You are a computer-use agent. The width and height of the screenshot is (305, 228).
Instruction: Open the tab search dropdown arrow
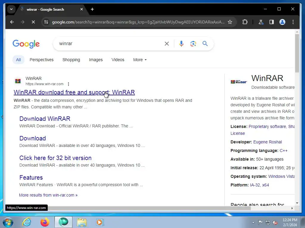[x=11, y=9]
